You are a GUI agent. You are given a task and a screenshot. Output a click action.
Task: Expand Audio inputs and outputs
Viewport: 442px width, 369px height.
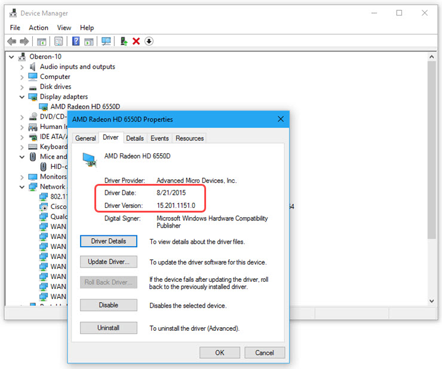point(22,67)
